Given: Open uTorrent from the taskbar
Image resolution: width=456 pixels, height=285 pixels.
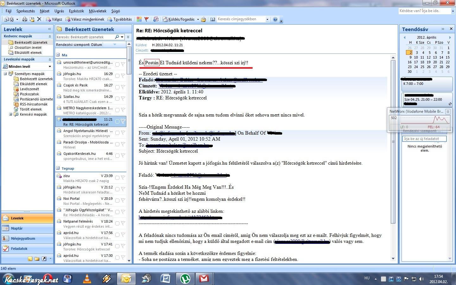Looking at the screenshot, I should point(185,279).
